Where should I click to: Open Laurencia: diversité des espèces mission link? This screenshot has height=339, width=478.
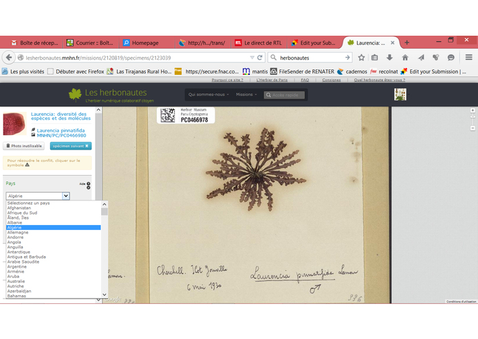click(61, 116)
